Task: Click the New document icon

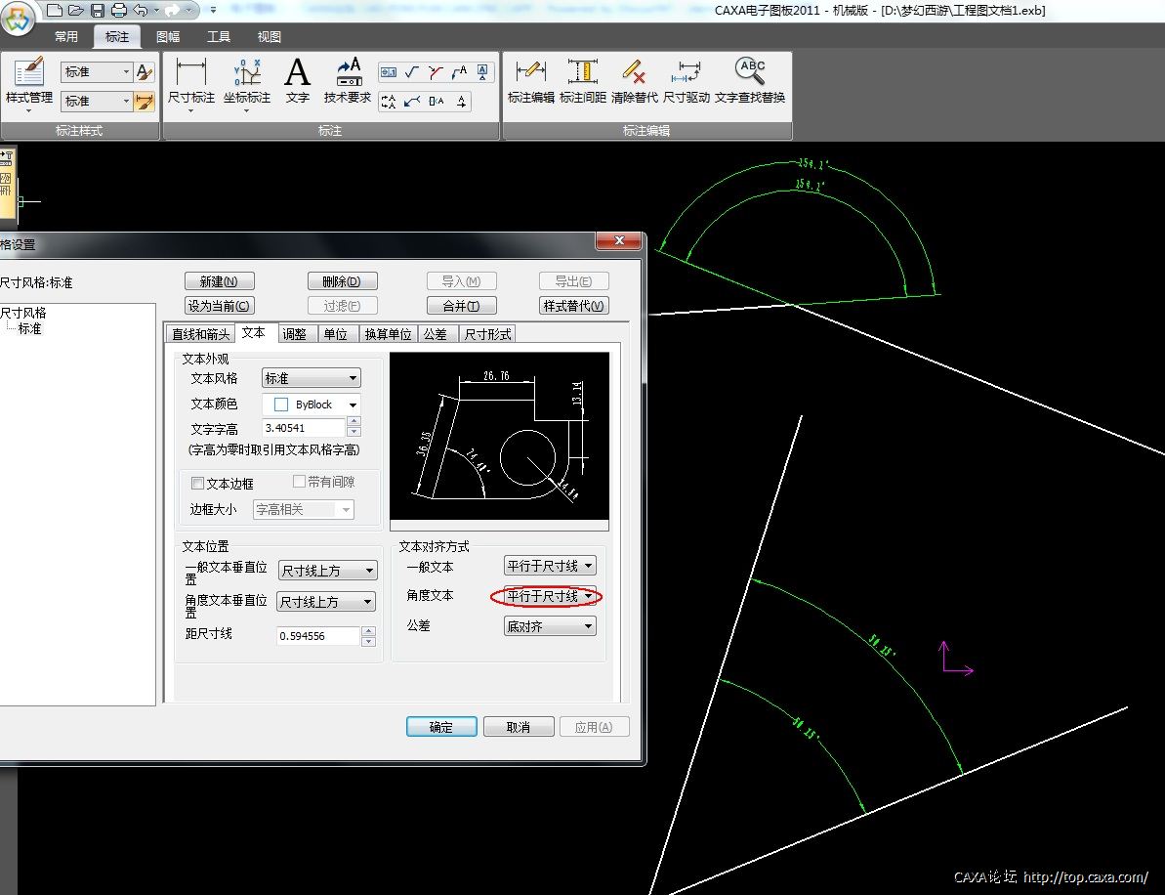Action: pyautogui.click(x=55, y=11)
